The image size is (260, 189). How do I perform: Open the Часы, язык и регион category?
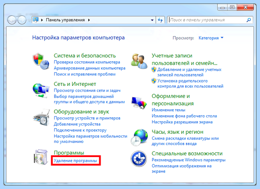click(177, 132)
